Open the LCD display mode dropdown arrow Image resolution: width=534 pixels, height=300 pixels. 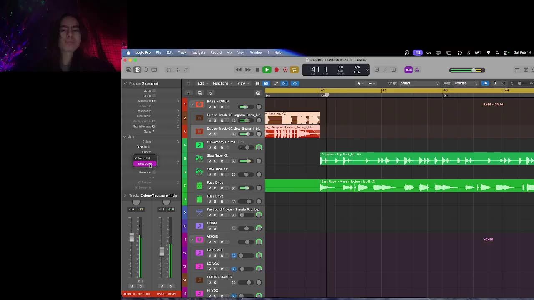click(x=367, y=70)
